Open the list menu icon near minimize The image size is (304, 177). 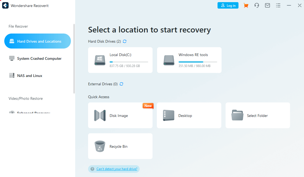(278, 5)
